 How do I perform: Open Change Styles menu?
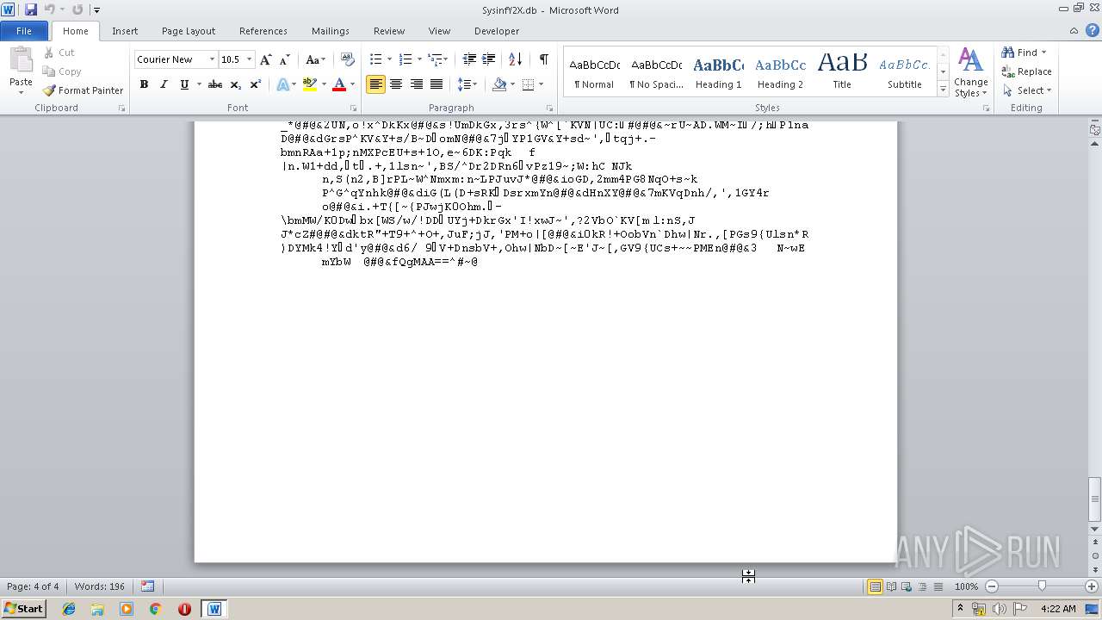[970, 72]
